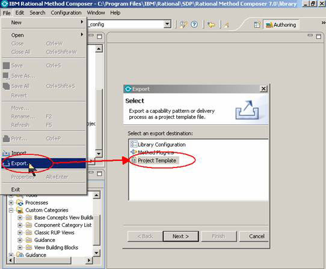Select Method Plug-ins export destination
This screenshot has width=326, height=269.
(x=152, y=153)
